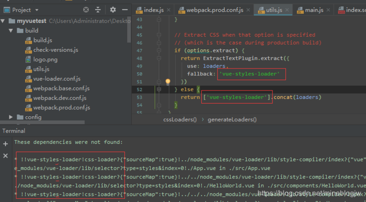366x202 pixels.
Task: Click cssLoaders() in the breadcrumb
Action: (180, 119)
